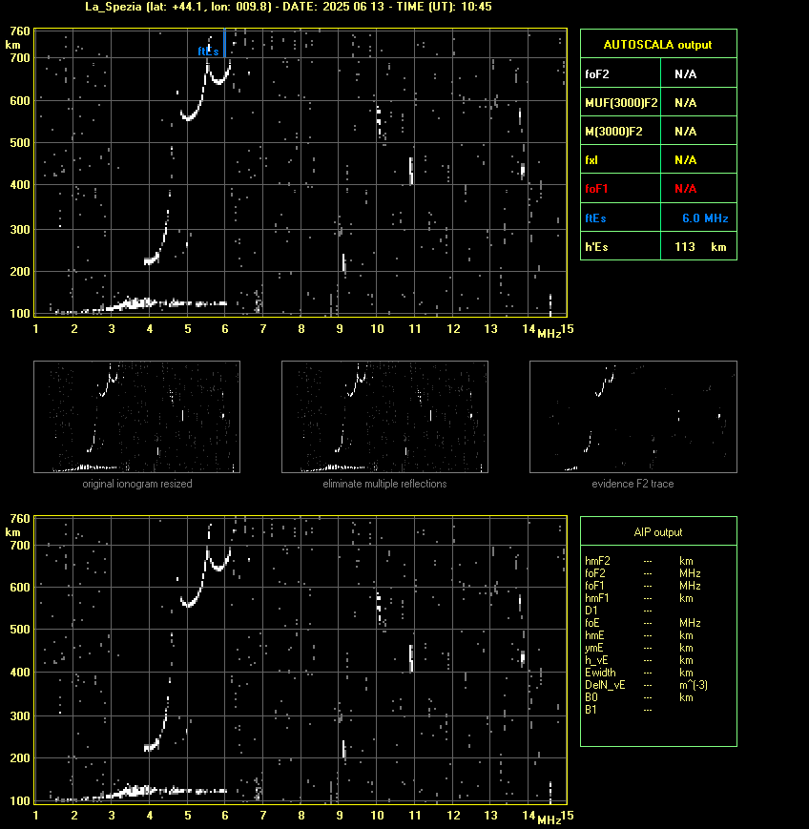Click the blue ftEs label in AUTOSCALA table

click(x=595, y=218)
